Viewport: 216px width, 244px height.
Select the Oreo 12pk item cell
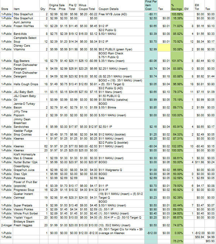tap(26, 174)
